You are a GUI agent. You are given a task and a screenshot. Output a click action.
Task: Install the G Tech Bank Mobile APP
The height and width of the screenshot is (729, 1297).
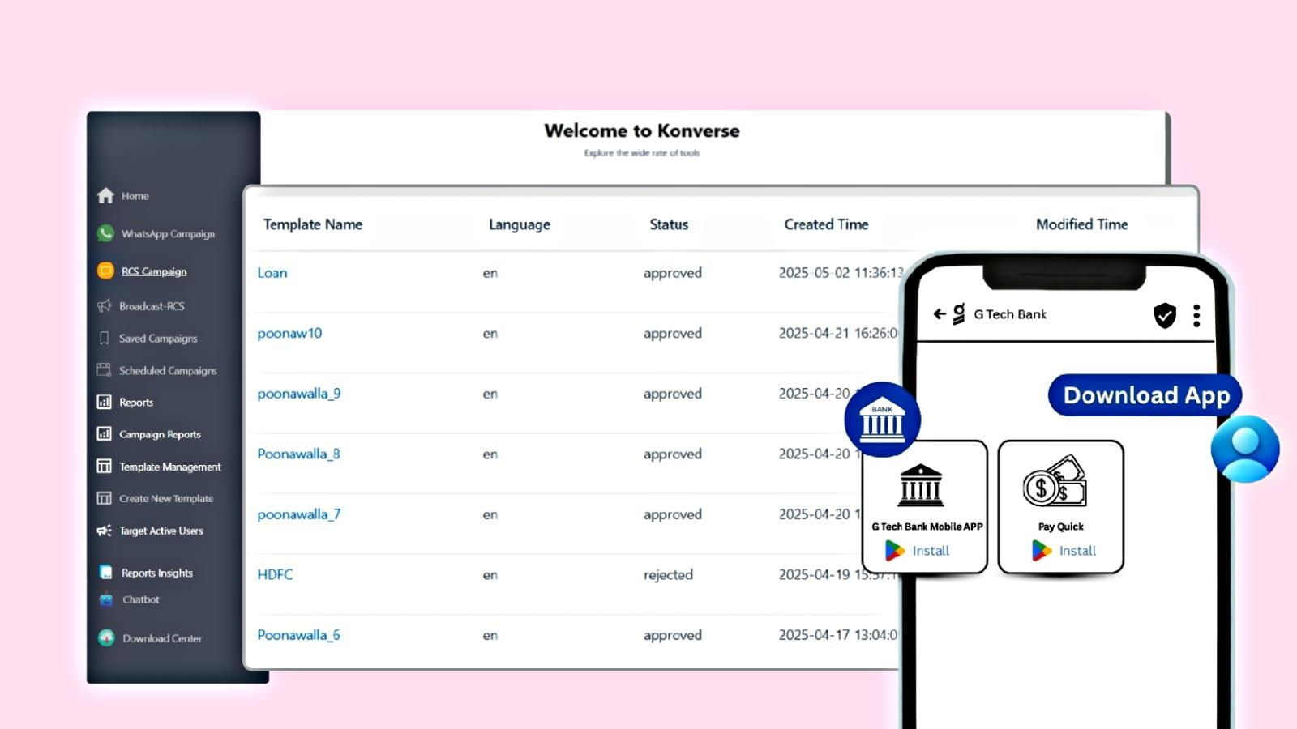918,551
